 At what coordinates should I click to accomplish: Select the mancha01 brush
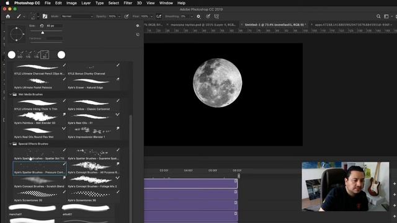tap(32, 210)
